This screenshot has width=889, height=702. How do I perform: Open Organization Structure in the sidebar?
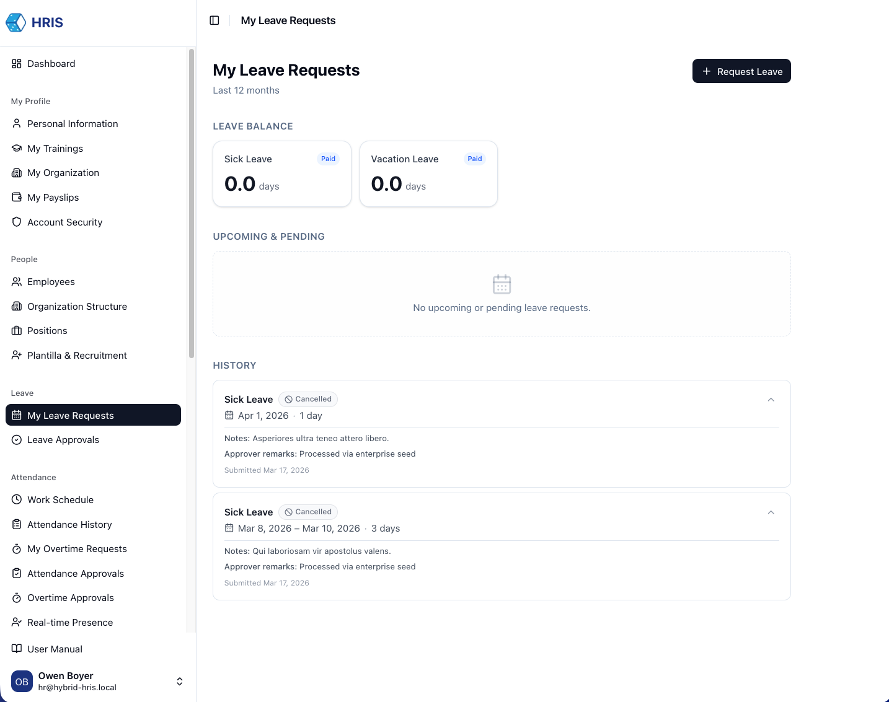click(x=77, y=307)
